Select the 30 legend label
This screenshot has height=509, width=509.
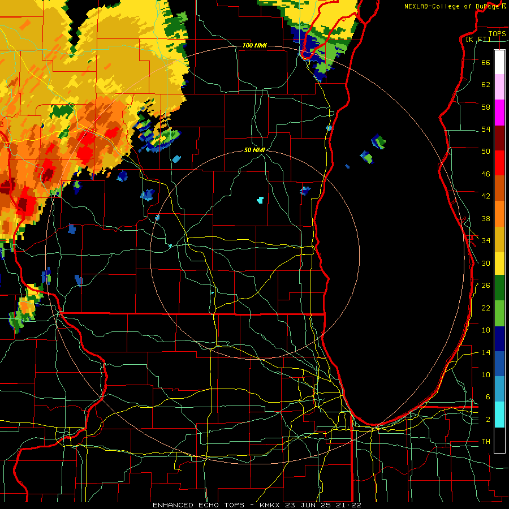pyautogui.click(x=486, y=263)
